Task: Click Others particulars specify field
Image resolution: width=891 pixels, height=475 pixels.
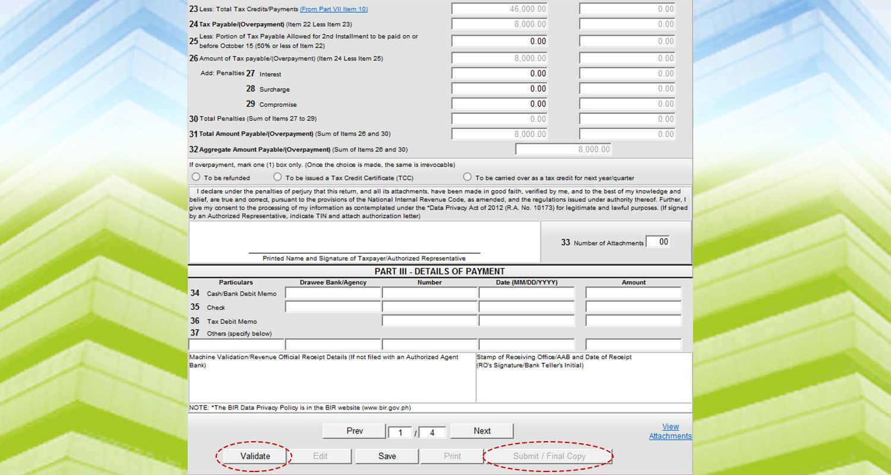Action: pos(236,344)
